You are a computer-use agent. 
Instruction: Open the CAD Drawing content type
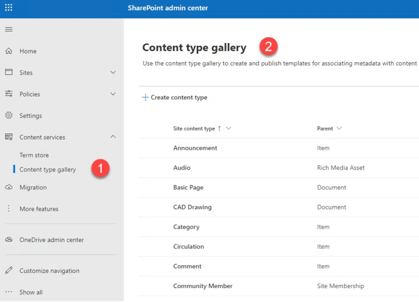tap(192, 207)
